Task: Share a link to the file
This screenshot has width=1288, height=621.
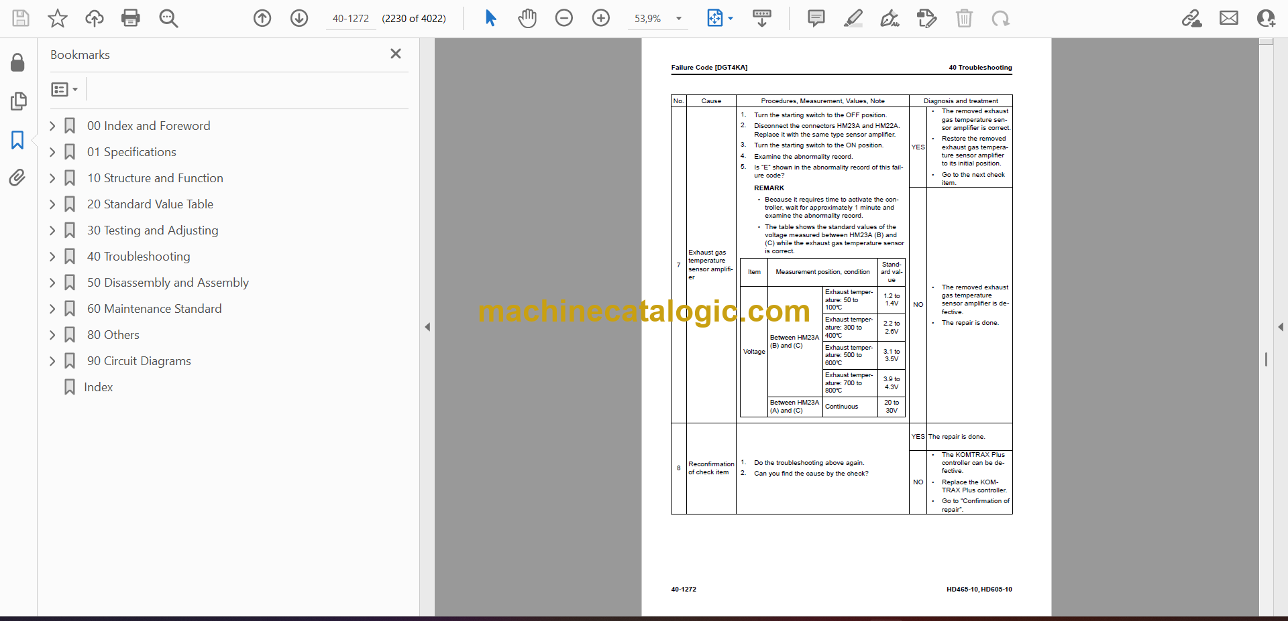Action: pos(1192,18)
